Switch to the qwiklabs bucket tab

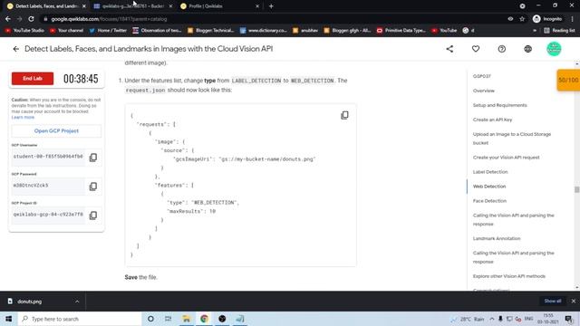pyautogui.click(x=133, y=6)
